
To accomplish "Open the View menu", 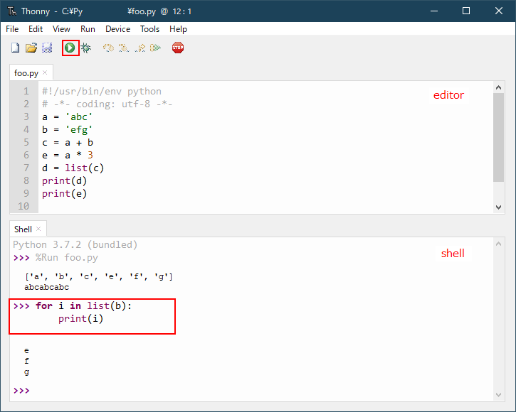I will 61,29.
